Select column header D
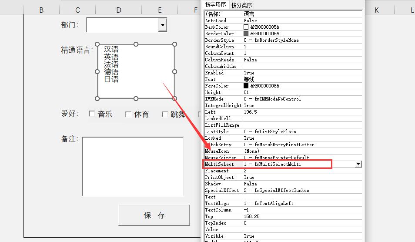 [x=119, y=10]
